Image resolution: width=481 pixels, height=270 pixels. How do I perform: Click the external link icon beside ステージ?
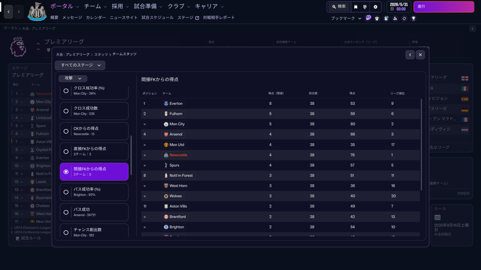click(197, 18)
